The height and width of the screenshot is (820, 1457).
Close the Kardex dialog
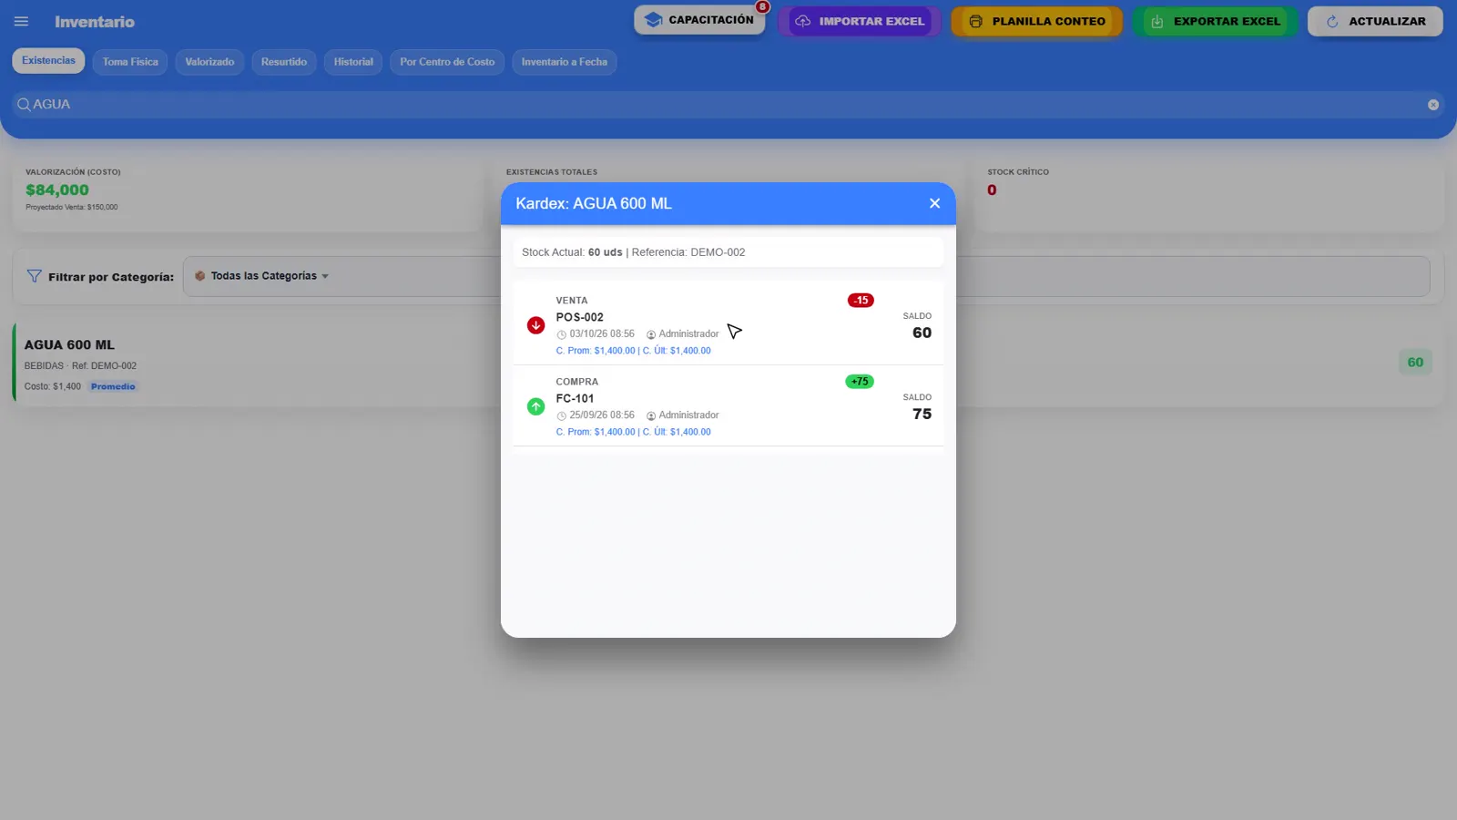pyautogui.click(x=934, y=203)
